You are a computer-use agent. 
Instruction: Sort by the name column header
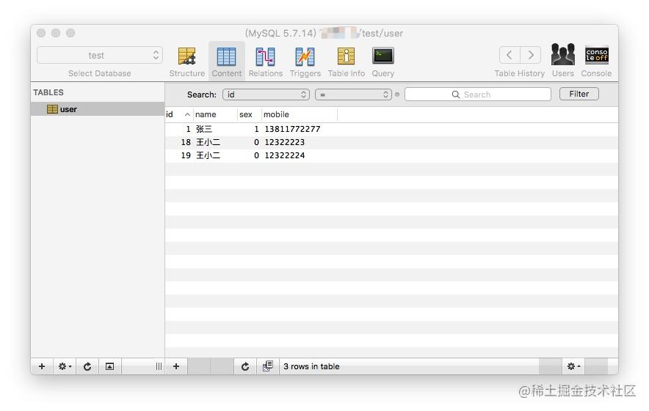click(x=215, y=114)
